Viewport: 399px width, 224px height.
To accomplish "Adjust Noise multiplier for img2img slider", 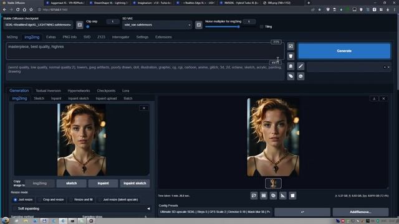I will [230, 27].
